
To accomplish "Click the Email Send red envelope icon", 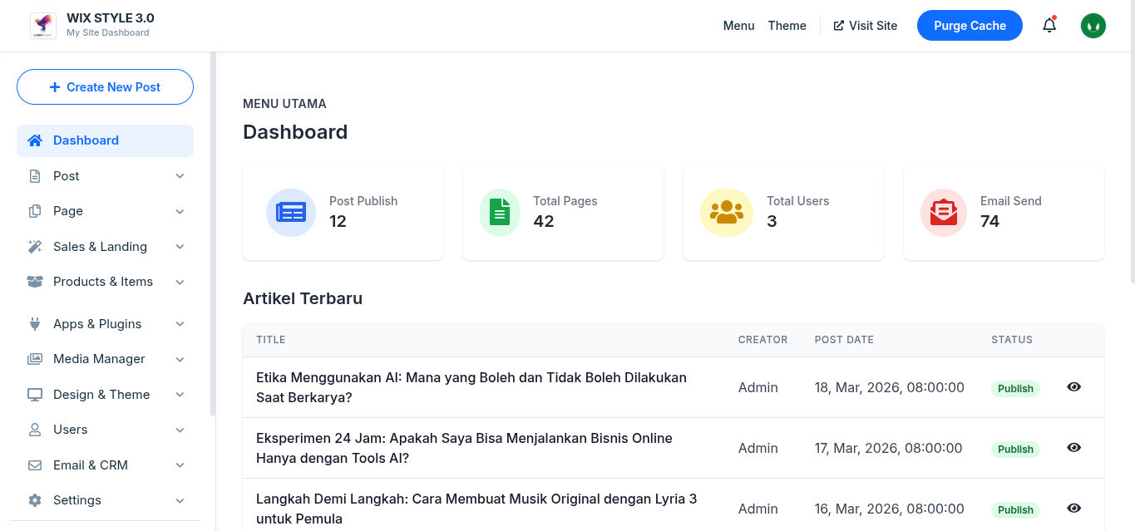I will [944, 213].
